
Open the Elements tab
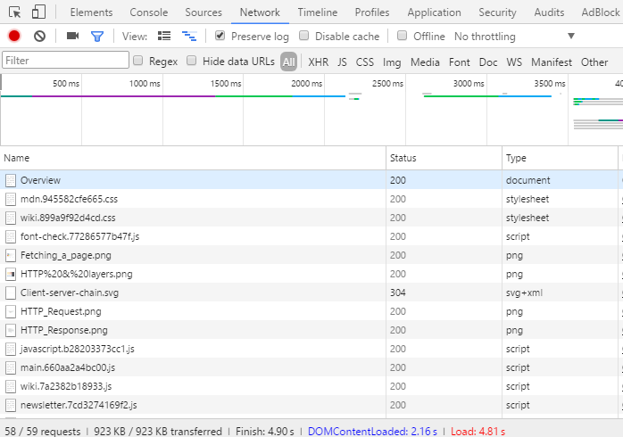pos(91,12)
